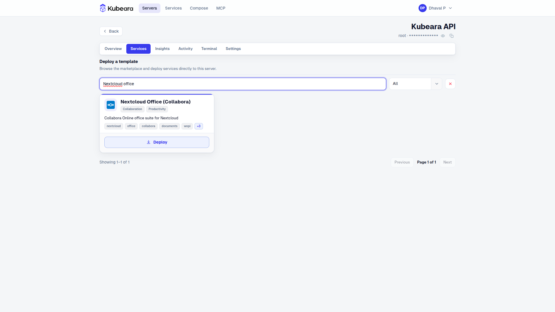This screenshot has height=312, width=555.
Task: Click the nextcloud tag
Action: tap(114, 126)
